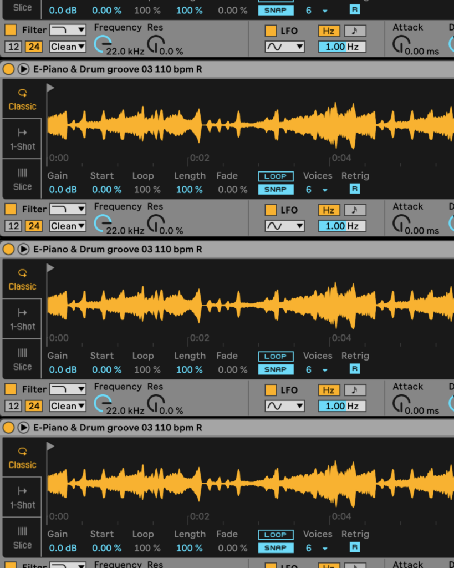
Task: Disable the SNAP option
Action: coord(276,189)
